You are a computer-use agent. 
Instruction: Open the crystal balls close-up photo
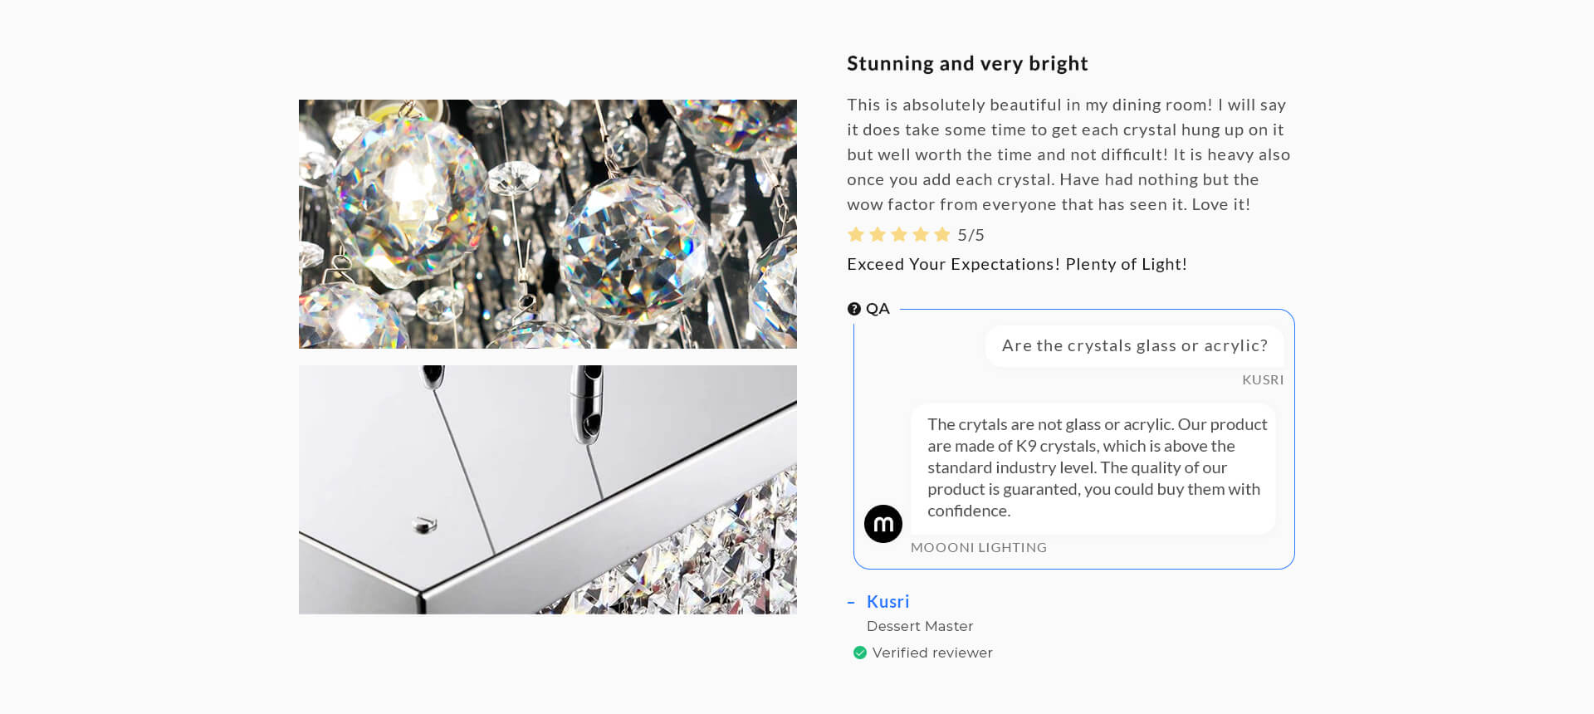(x=548, y=224)
